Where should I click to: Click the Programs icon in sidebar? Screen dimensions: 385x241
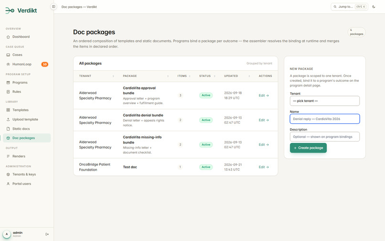pos(8,82)
